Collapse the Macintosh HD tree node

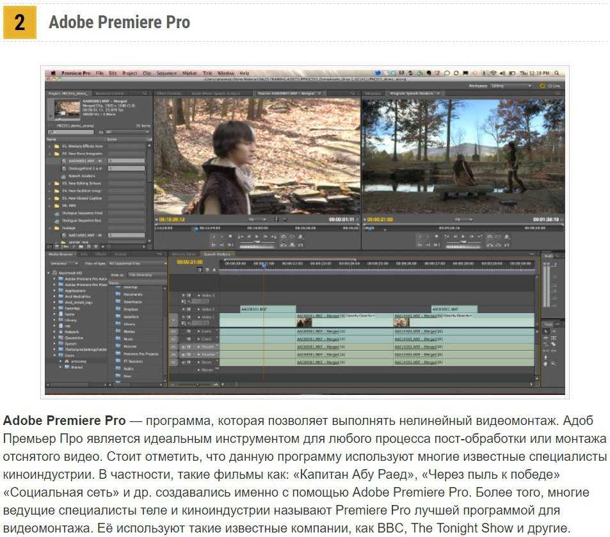click(x=49, y=273)
